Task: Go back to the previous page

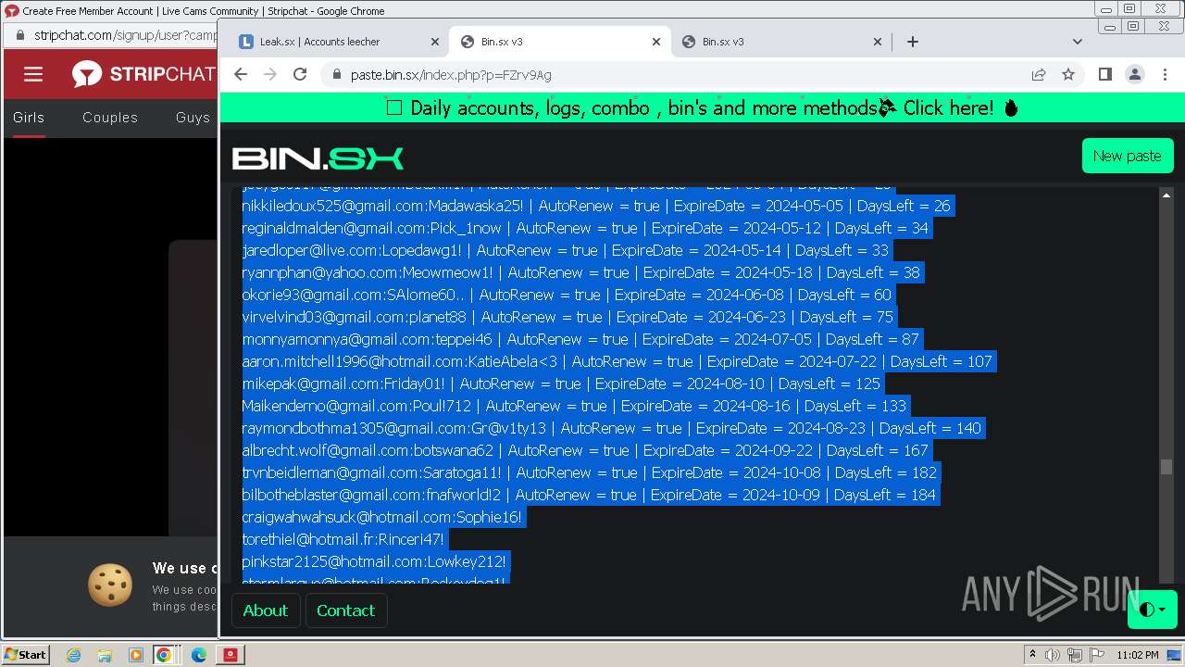Action: click(x=241, y=75)
